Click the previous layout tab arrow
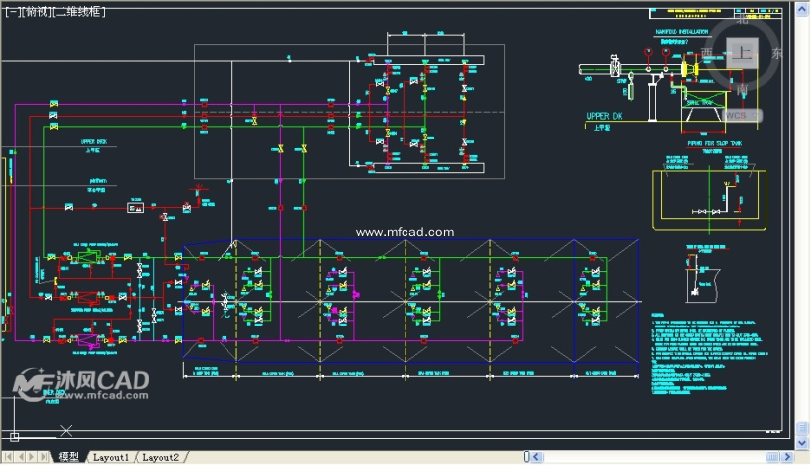The image size is (811, 465). 21,457
